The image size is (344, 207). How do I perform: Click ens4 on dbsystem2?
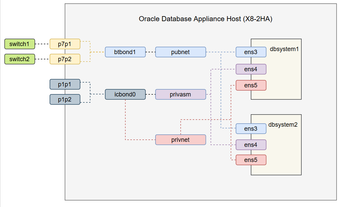(251, 145)
